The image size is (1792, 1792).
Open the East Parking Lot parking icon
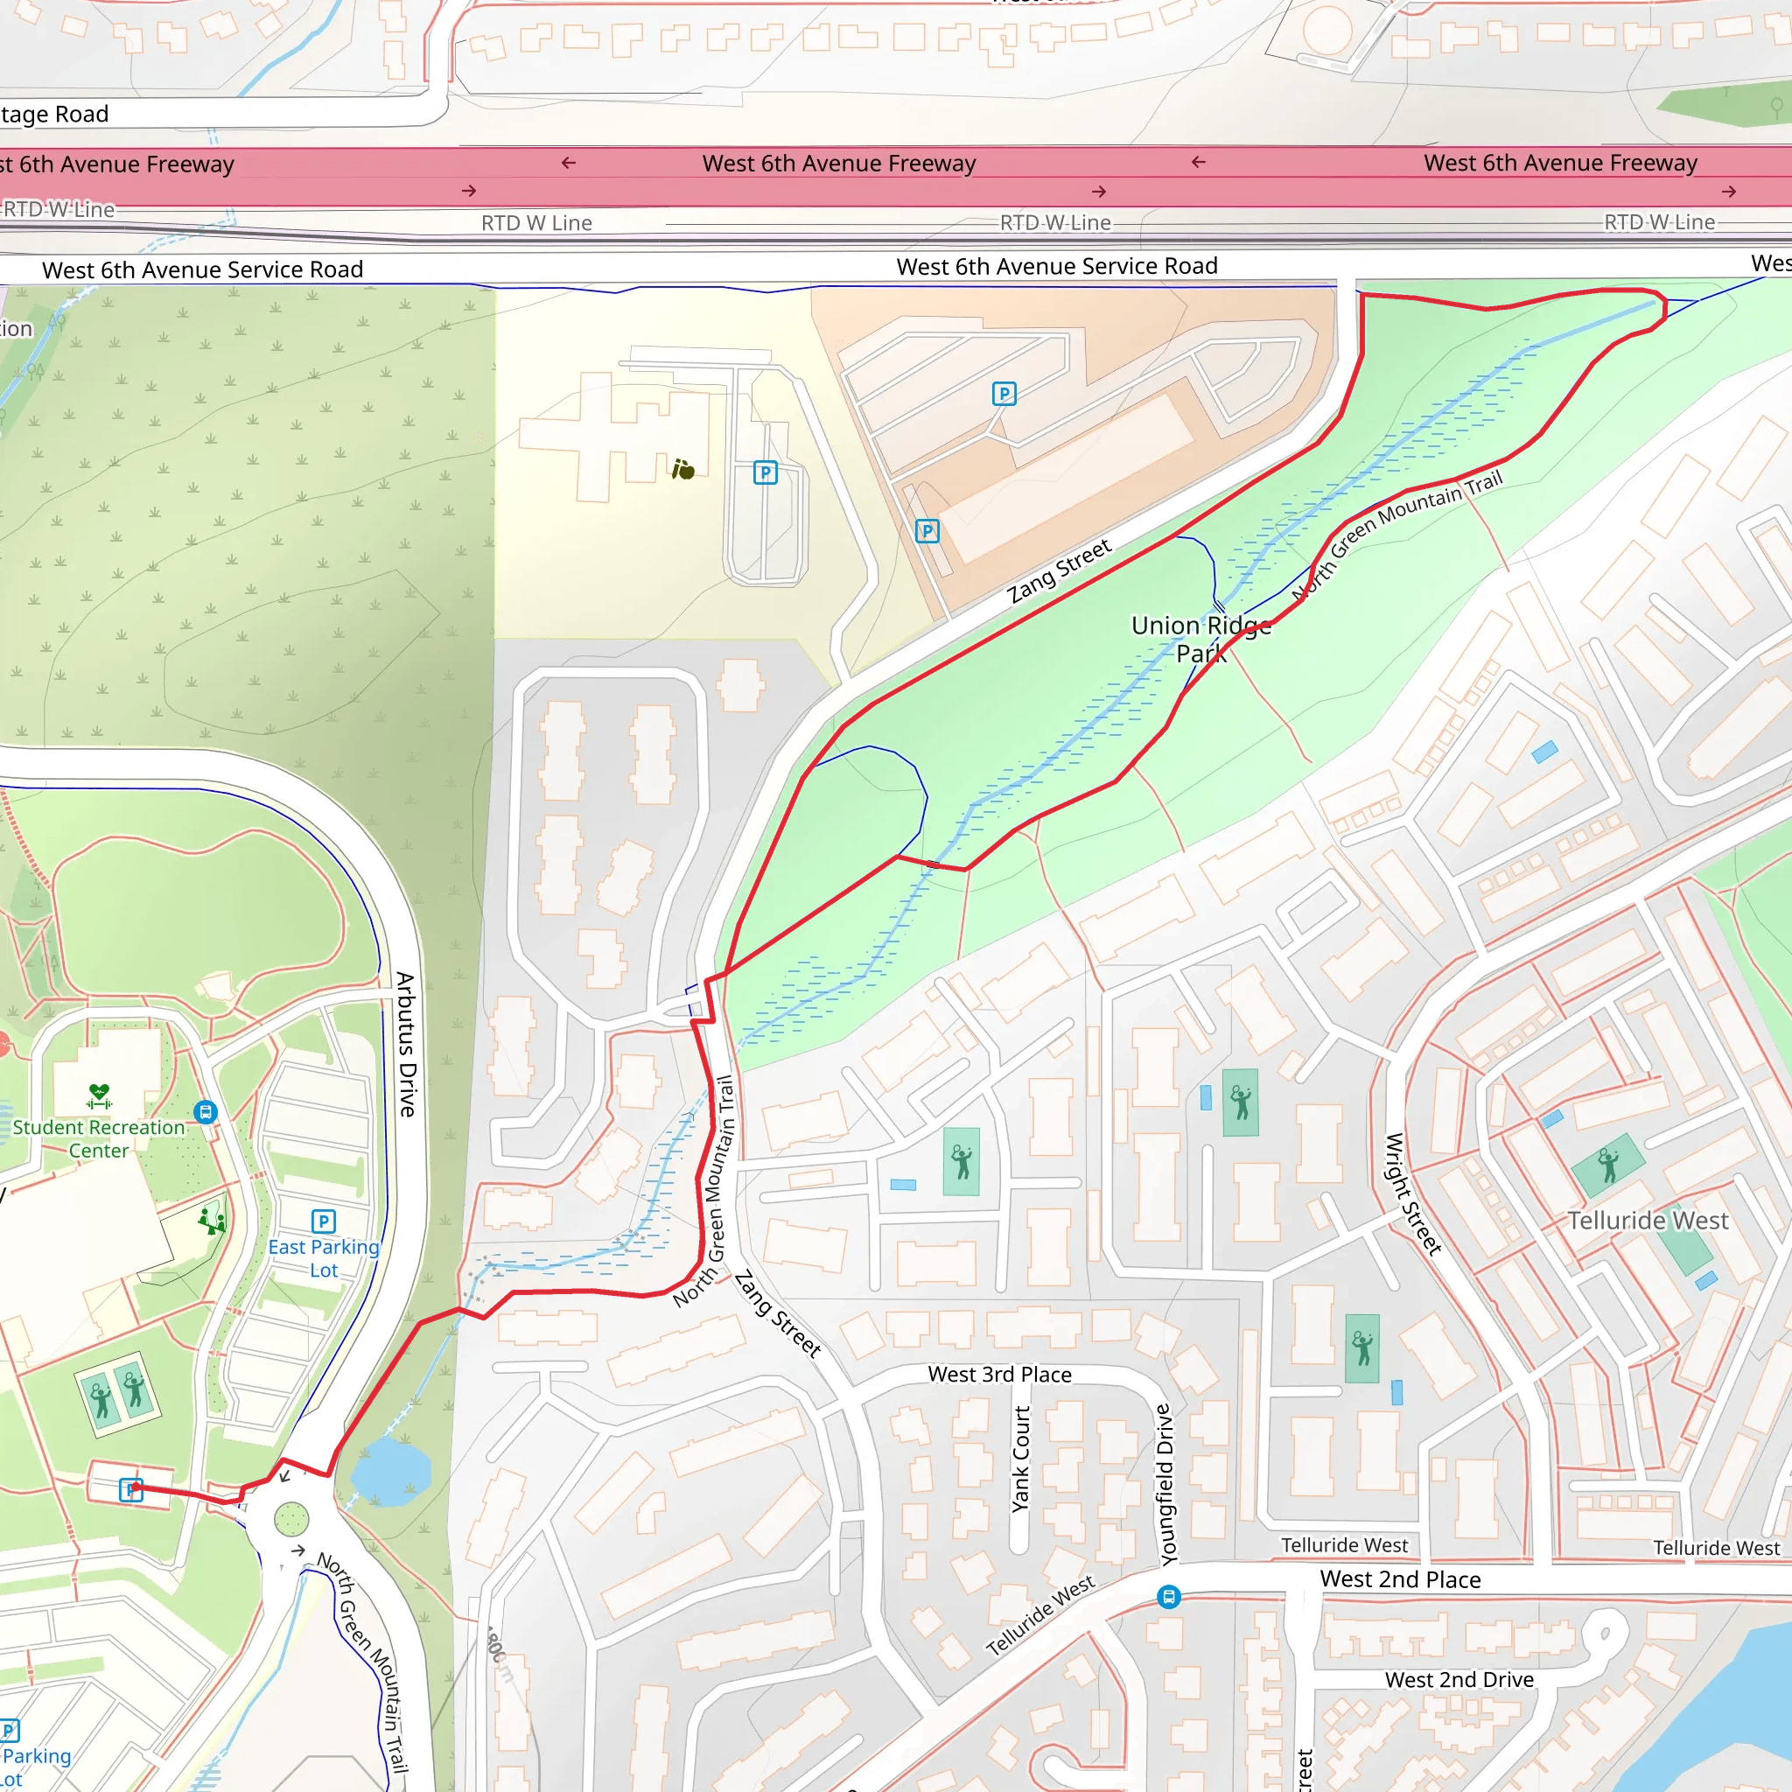point(323,1221)
